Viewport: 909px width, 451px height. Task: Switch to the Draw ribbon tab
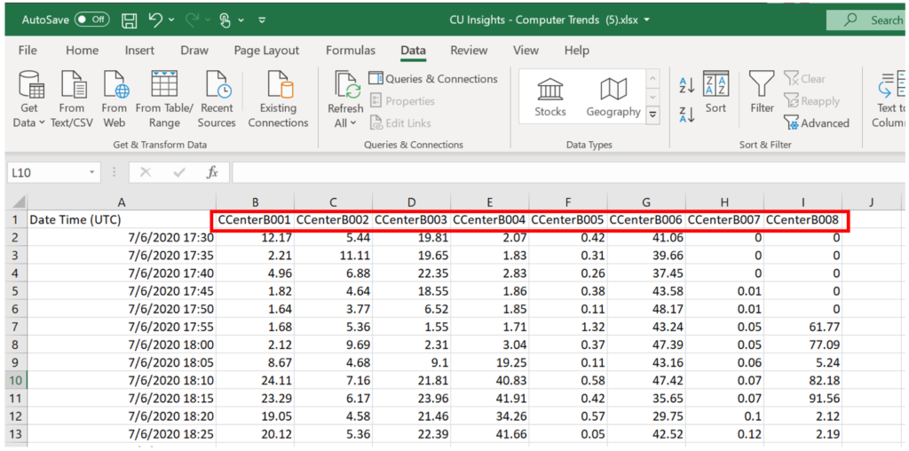194,51
